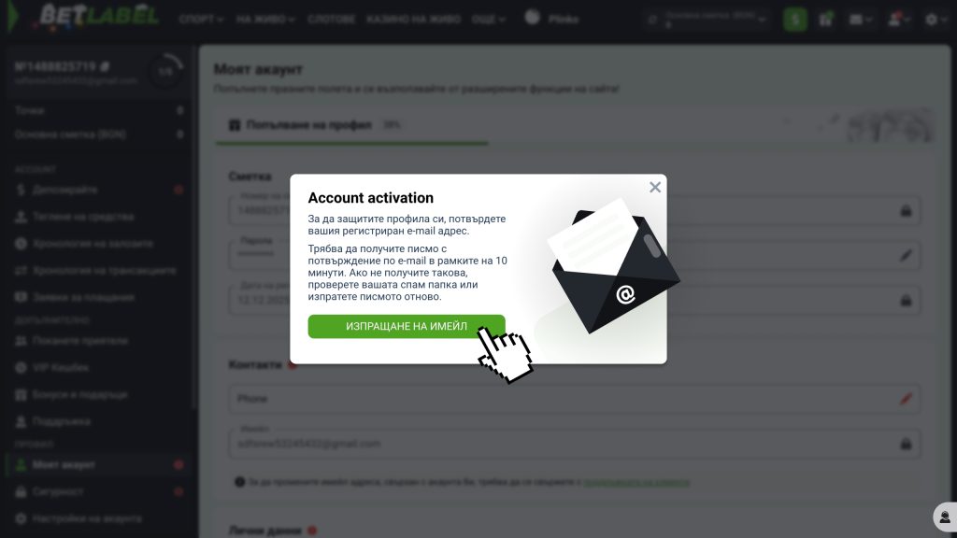Image resolution: width=957 pixels, height=538 pixels.
Task: Go to СЛОТОВЕ section
Action: point(332,19)
